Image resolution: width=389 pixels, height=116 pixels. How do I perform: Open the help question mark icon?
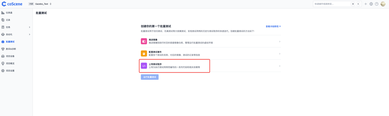[x=377, y=4]
